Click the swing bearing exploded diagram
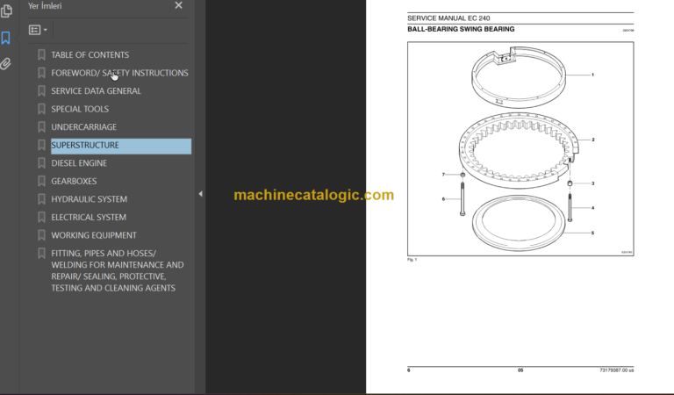The height and width of the screenshot is (395, 674). click(520, 148)
